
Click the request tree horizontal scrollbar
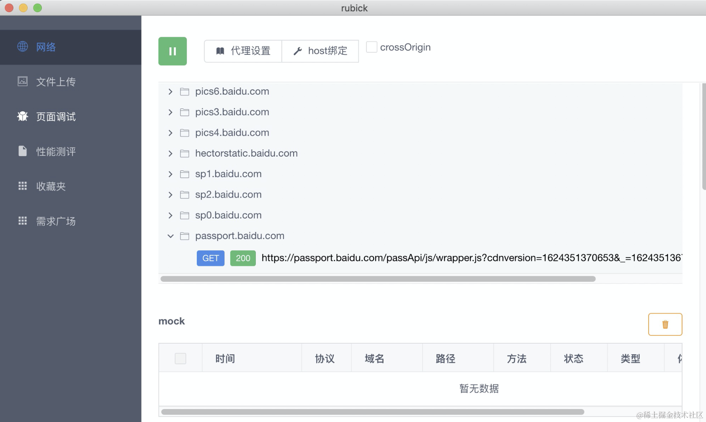pyautogui.click(x=378, y=279)
